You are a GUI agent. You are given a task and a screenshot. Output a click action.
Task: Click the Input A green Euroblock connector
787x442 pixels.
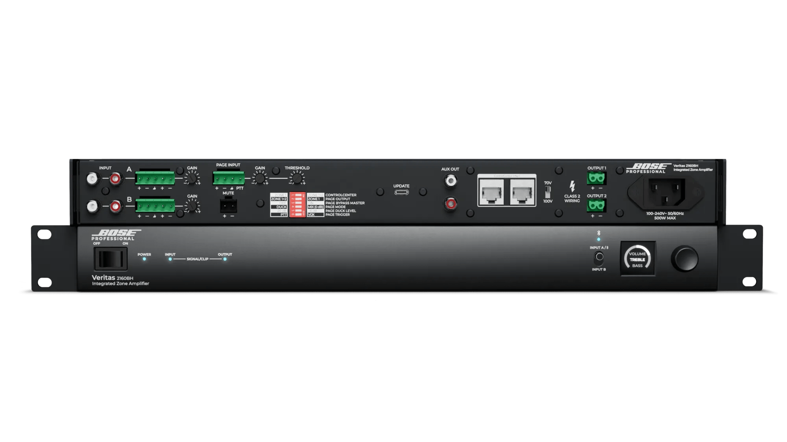(155, 178)
